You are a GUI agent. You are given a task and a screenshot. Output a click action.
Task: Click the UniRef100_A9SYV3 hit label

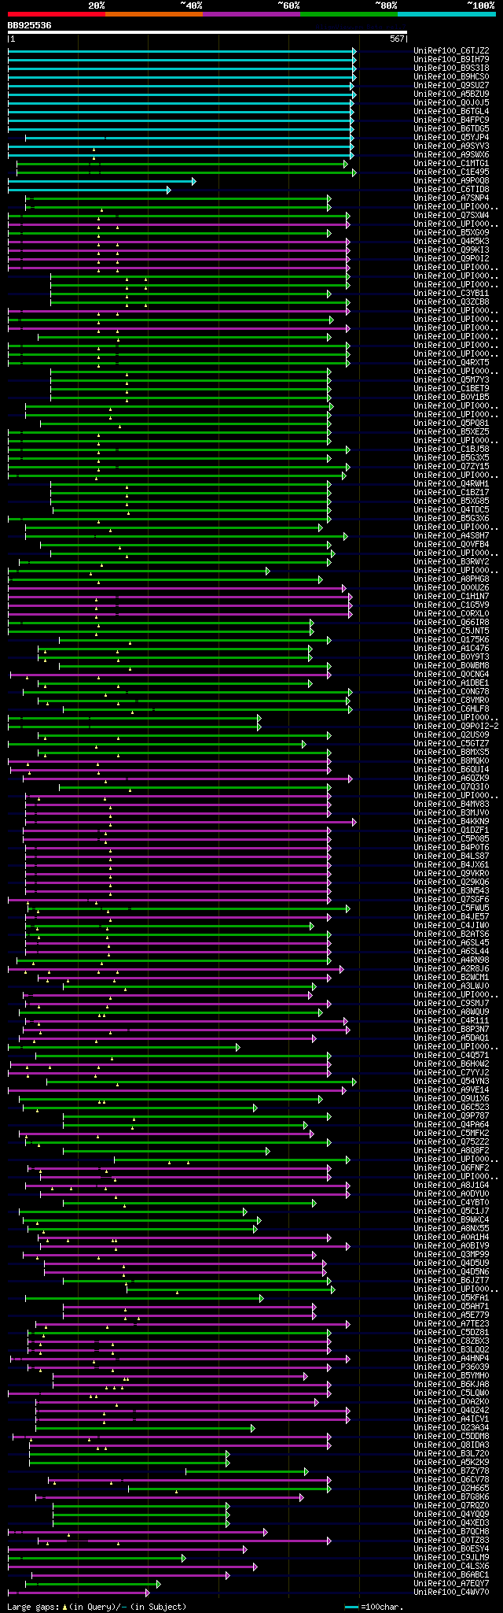pos(451,146)
